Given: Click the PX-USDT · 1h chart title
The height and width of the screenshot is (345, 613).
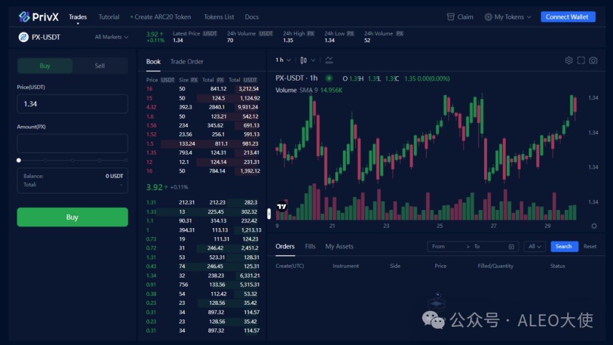Looking at the screenshot, I should (x=296, y=78).
